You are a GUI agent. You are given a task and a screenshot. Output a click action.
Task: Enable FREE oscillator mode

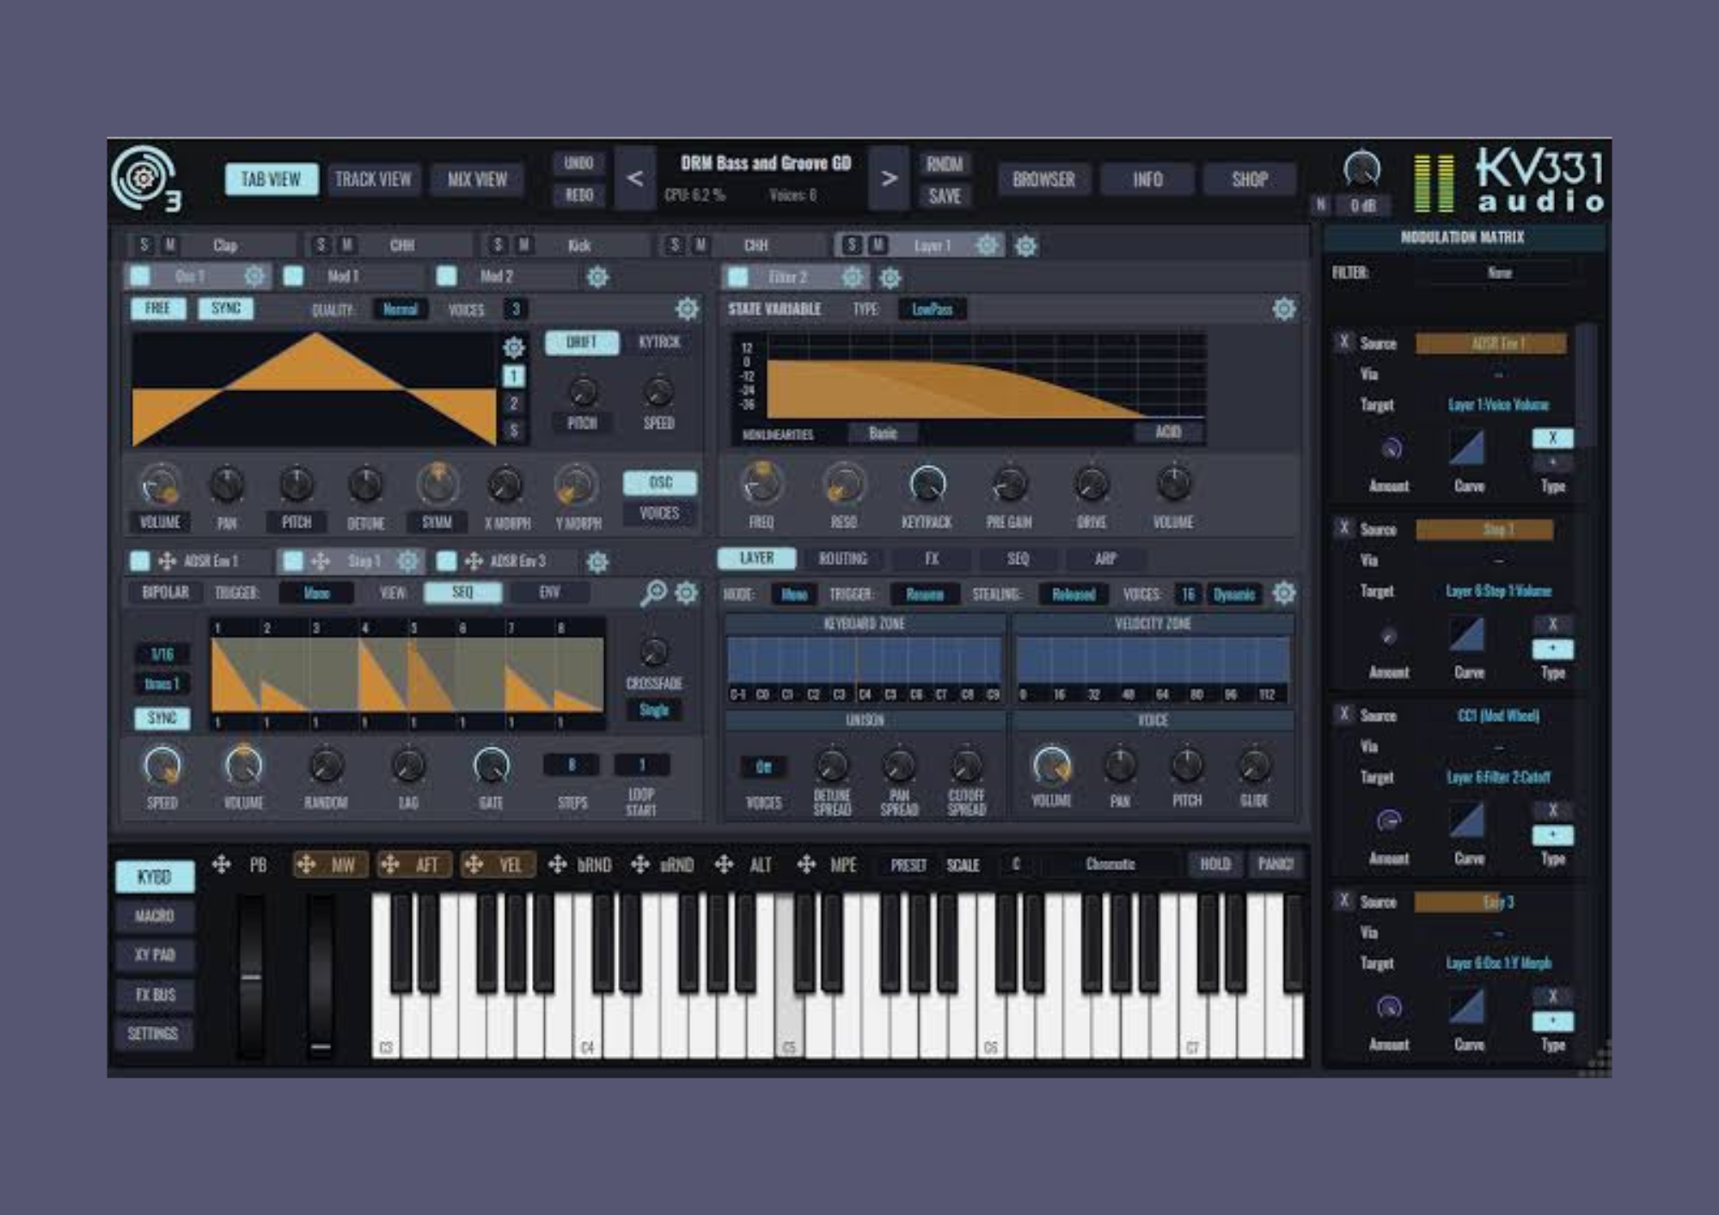point(158,308)
